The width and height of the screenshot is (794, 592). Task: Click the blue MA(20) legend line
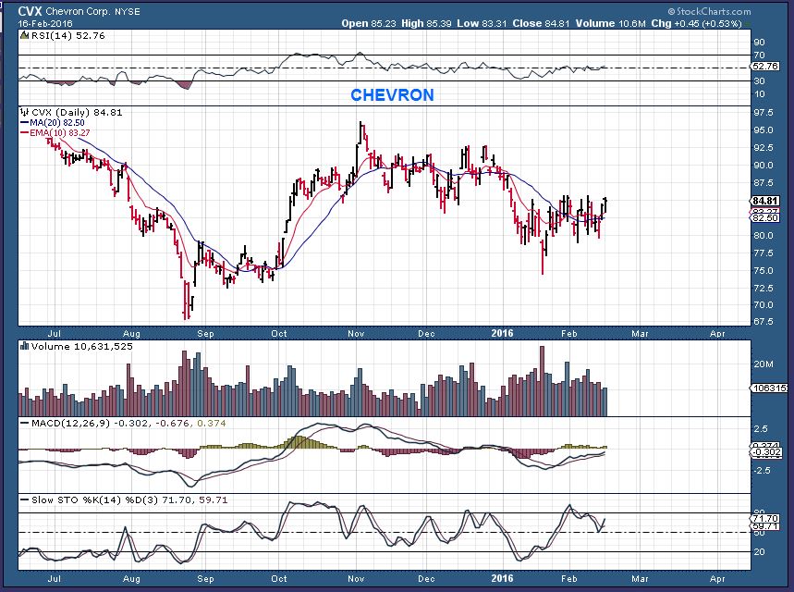tap(24, 123)
